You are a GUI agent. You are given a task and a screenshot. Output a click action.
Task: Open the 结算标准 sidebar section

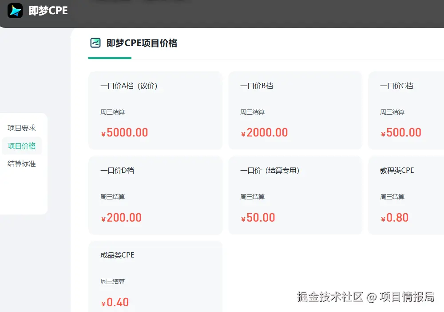click(x=21, y=164)
